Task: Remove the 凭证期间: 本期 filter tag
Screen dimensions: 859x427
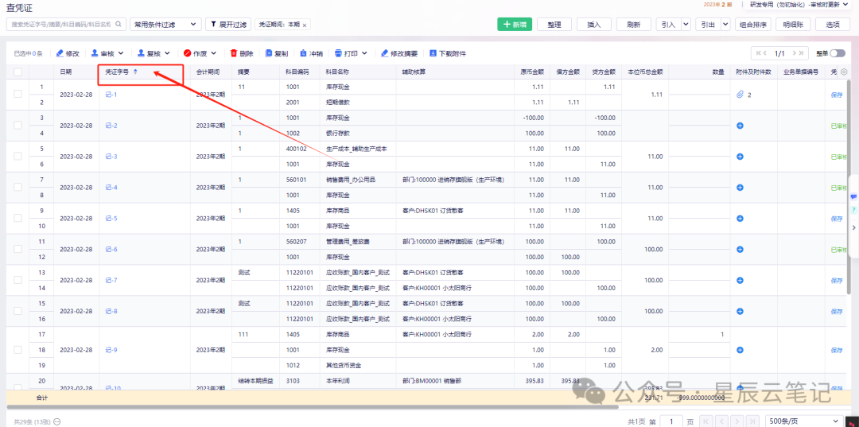Action: coord(305,25)
